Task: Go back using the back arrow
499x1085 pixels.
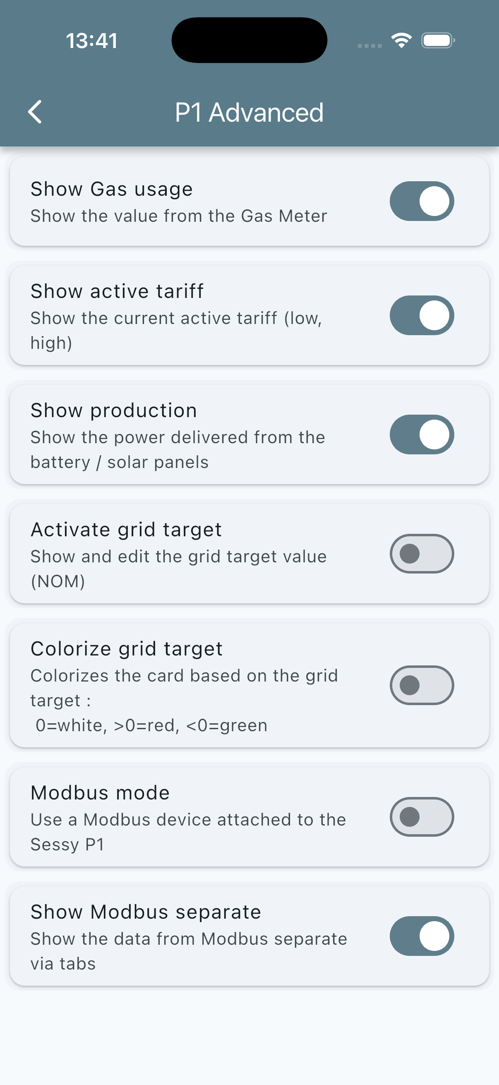Action: (x=35, y=112)
